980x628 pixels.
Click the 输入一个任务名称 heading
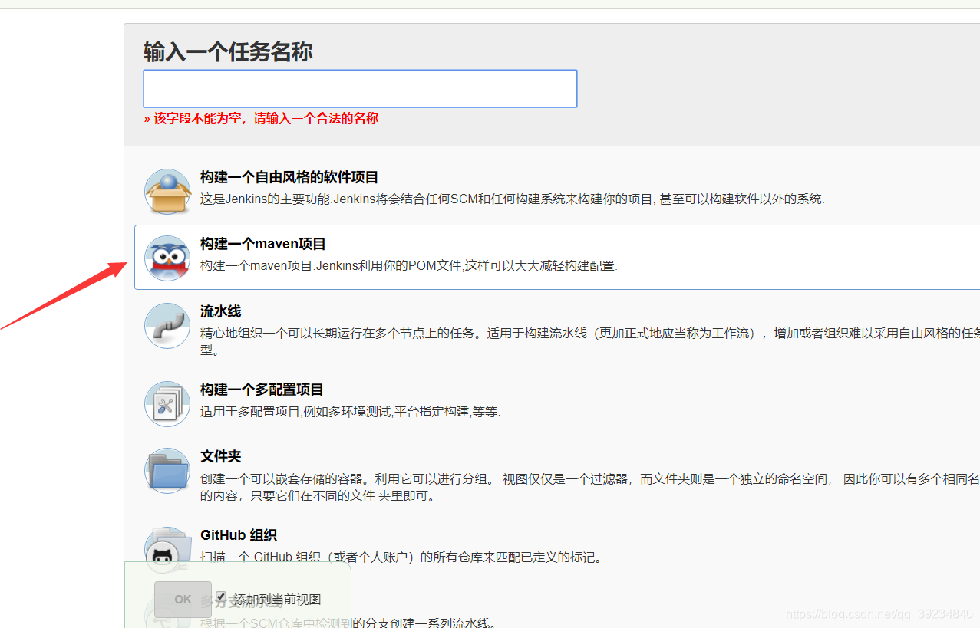(228, 52)
